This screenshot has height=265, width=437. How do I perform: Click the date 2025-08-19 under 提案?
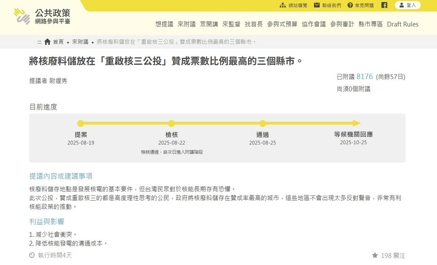coord(81,143)
